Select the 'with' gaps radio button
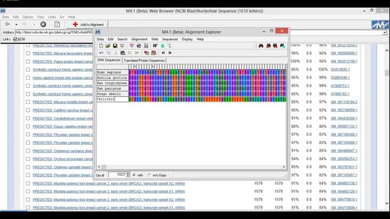Screen dimensions: 390x219 [134, 175]
